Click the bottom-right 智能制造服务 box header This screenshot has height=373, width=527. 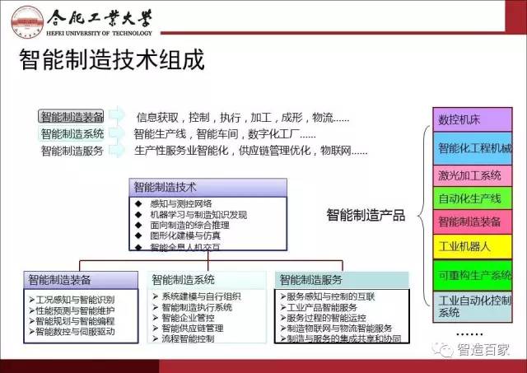click(x=311, y=280)
